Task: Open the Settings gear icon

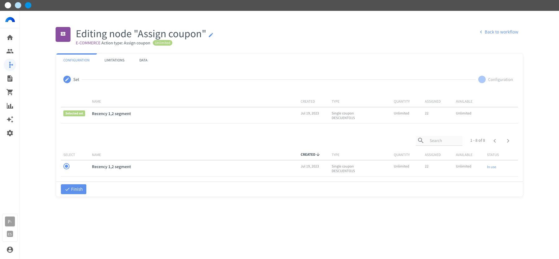Action: [x=10, y=133]
